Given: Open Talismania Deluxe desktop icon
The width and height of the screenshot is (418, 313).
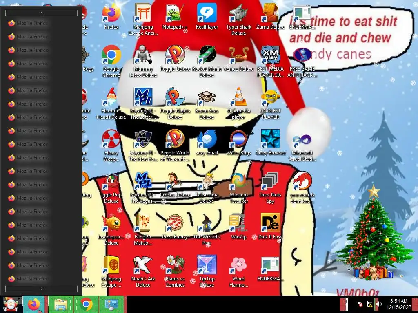Looking at the screenshot, I should pos(207,187).
